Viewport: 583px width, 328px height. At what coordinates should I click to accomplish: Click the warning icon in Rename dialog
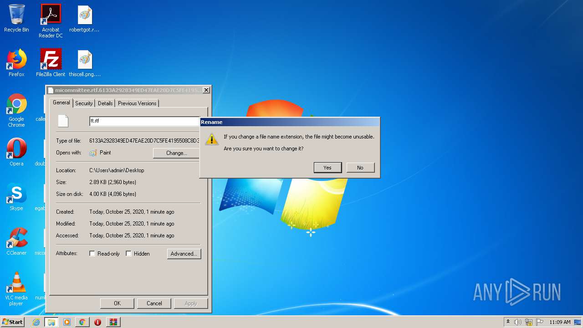point(212,139)
